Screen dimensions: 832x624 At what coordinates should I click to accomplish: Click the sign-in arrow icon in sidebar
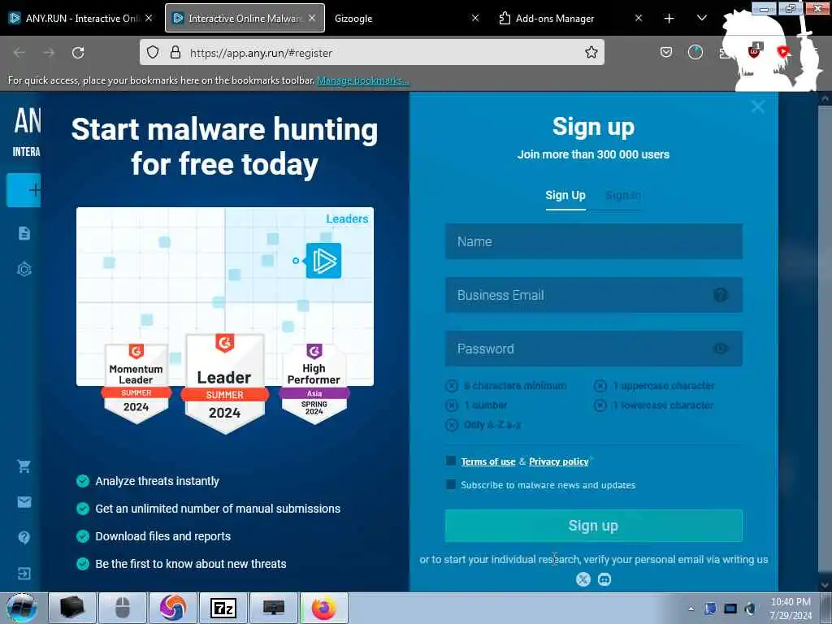click(x=24, y=574)
